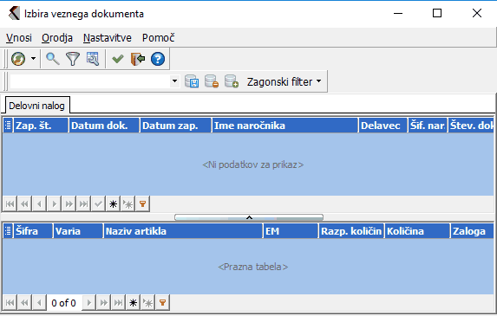Sort by Datum zap. column header
The height and width of the screenshot is (316, 497).
[x=175, y=126]
